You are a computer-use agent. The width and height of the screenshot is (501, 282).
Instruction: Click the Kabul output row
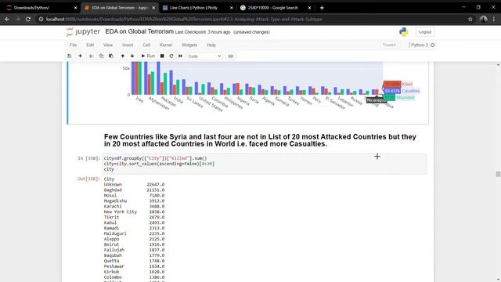coord(134,222)
